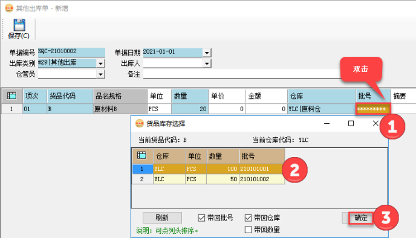Click the 金额 cell in row 1
The image size is (416, 238).
click(267, 109)
